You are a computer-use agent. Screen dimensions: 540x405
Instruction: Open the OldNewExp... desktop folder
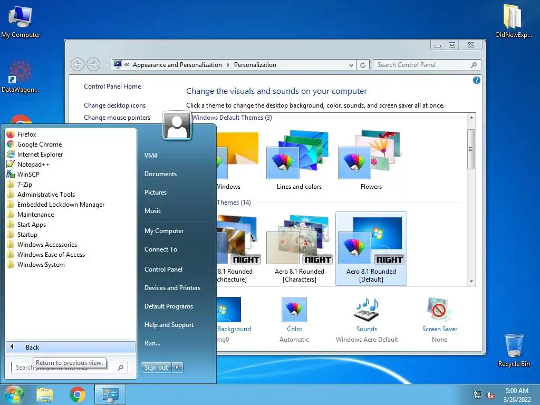[x=513, y=21]
